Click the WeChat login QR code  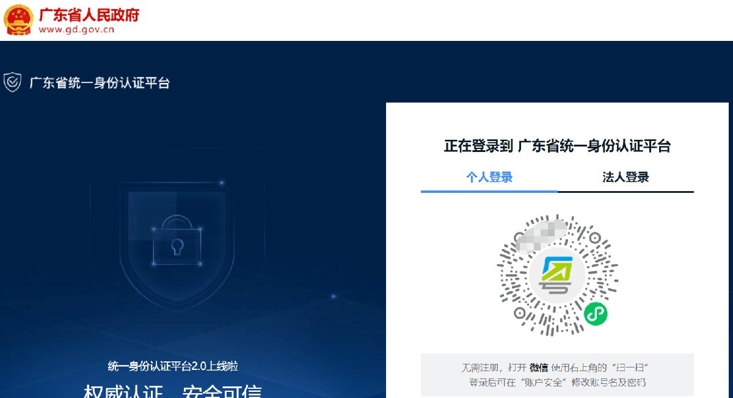coord(557,275)
